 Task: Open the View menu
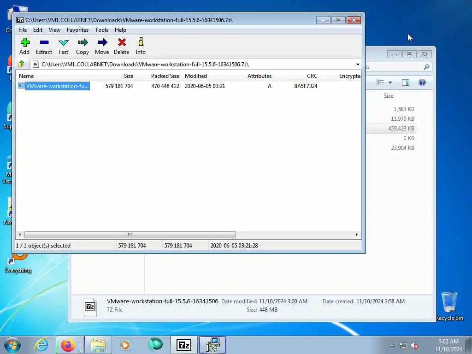(x=54, y=30)
